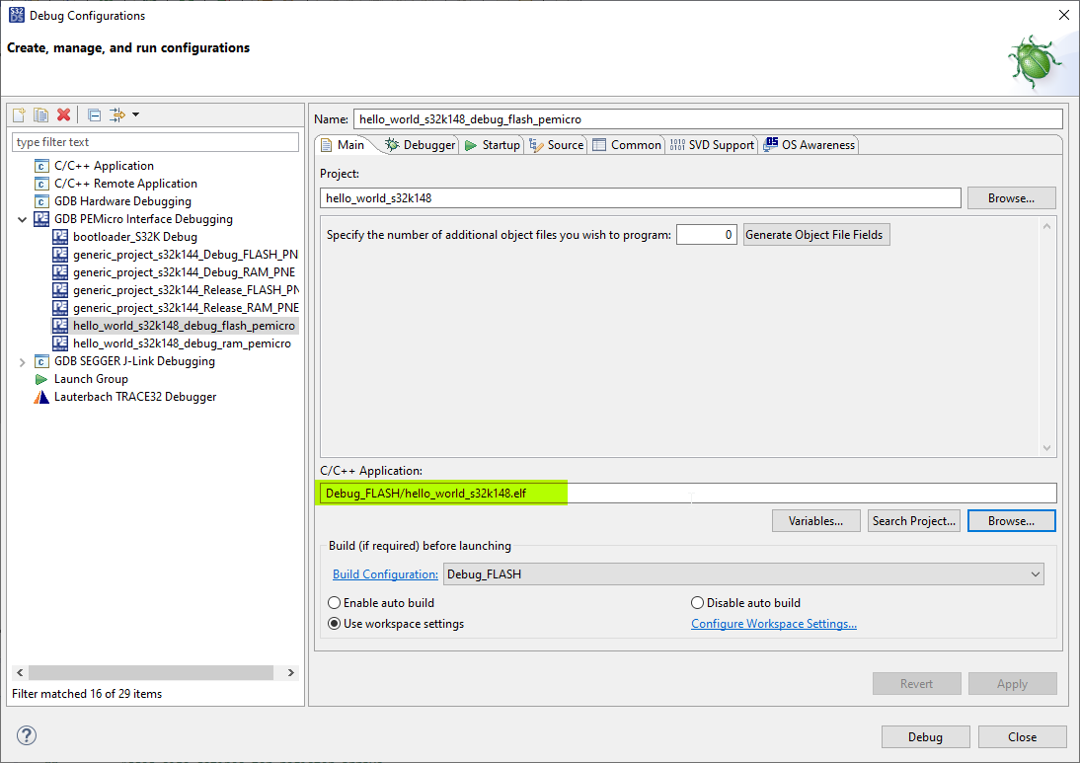Duplicate the selected launch configuration
This screenshot has height=763, width=1080.
(39, 114)
